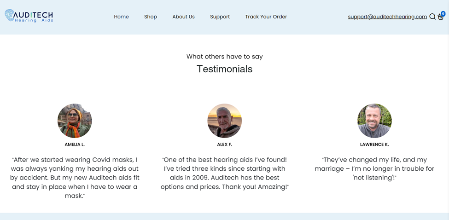Click Alex's best hearing aids testimonial
The image size is (449, 220).
(225, 173)
